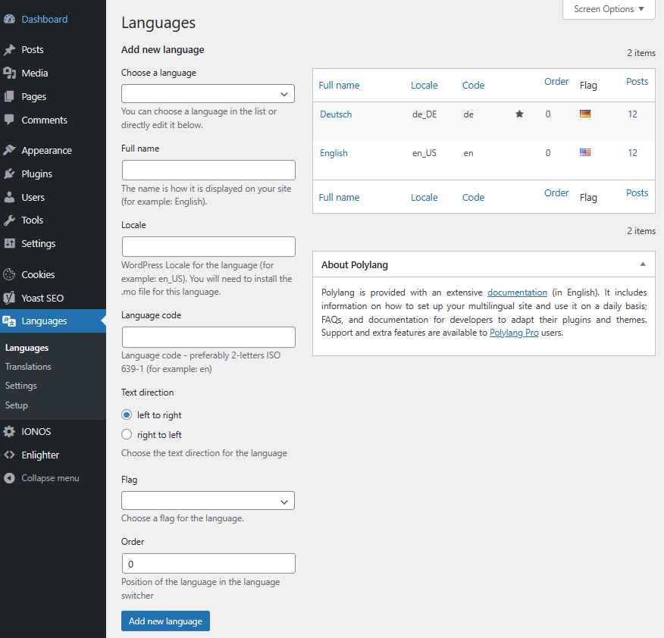Click the Enlighter code icon in sidebar
Viewport: 664px width, 638px height.
tap(9, 455)
